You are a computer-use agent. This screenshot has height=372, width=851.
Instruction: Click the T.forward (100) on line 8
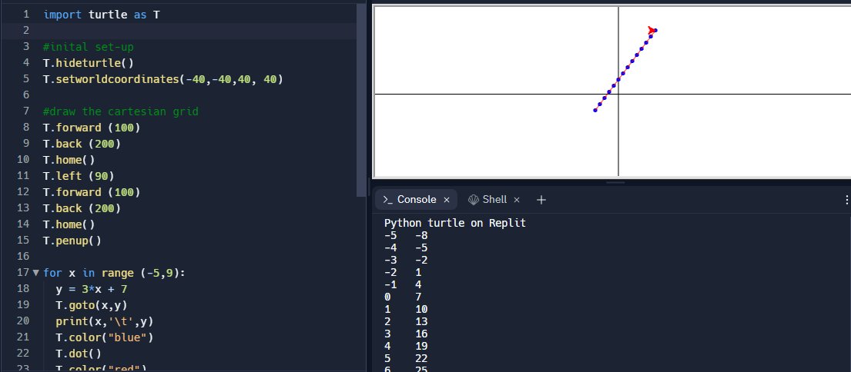coord(92,128)
